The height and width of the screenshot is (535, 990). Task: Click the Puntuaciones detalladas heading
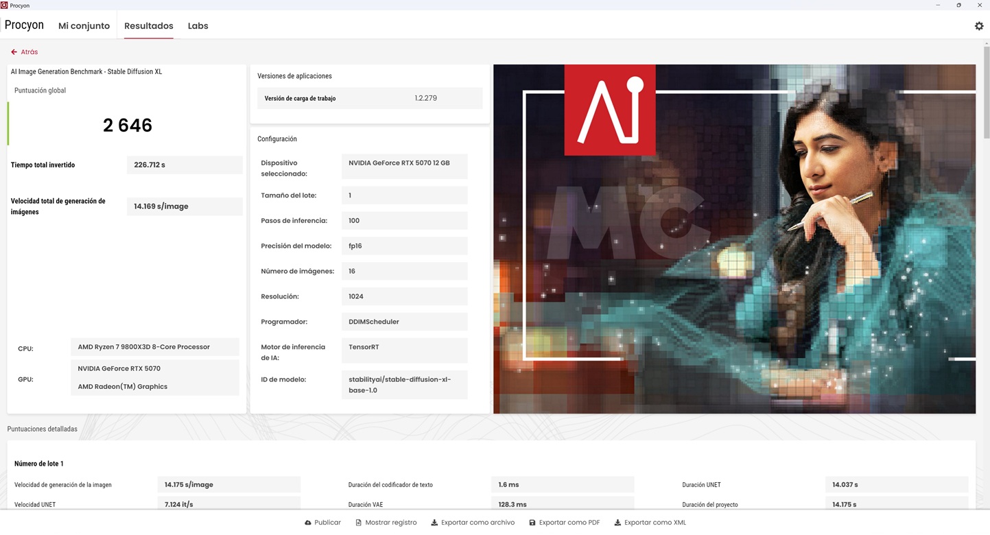point(43,429)
